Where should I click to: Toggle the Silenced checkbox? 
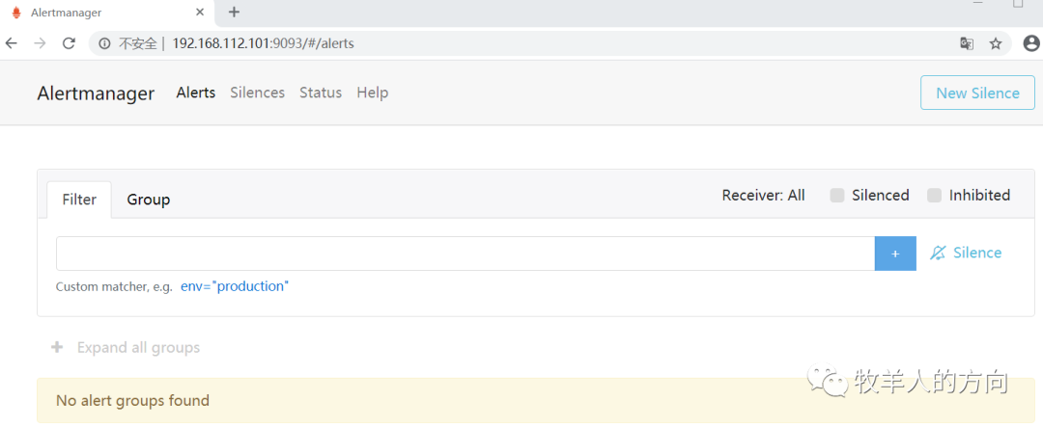tap(837, 195)
